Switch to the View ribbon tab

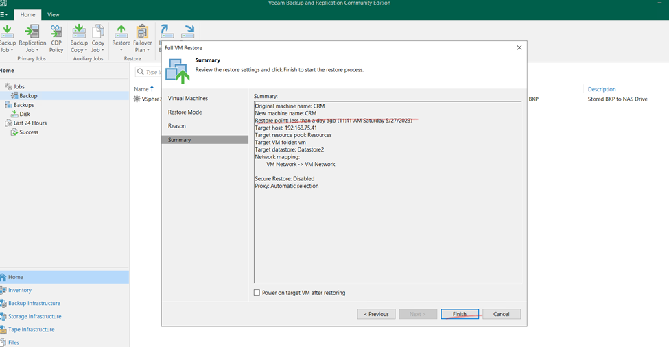click(x=53, y=14)
